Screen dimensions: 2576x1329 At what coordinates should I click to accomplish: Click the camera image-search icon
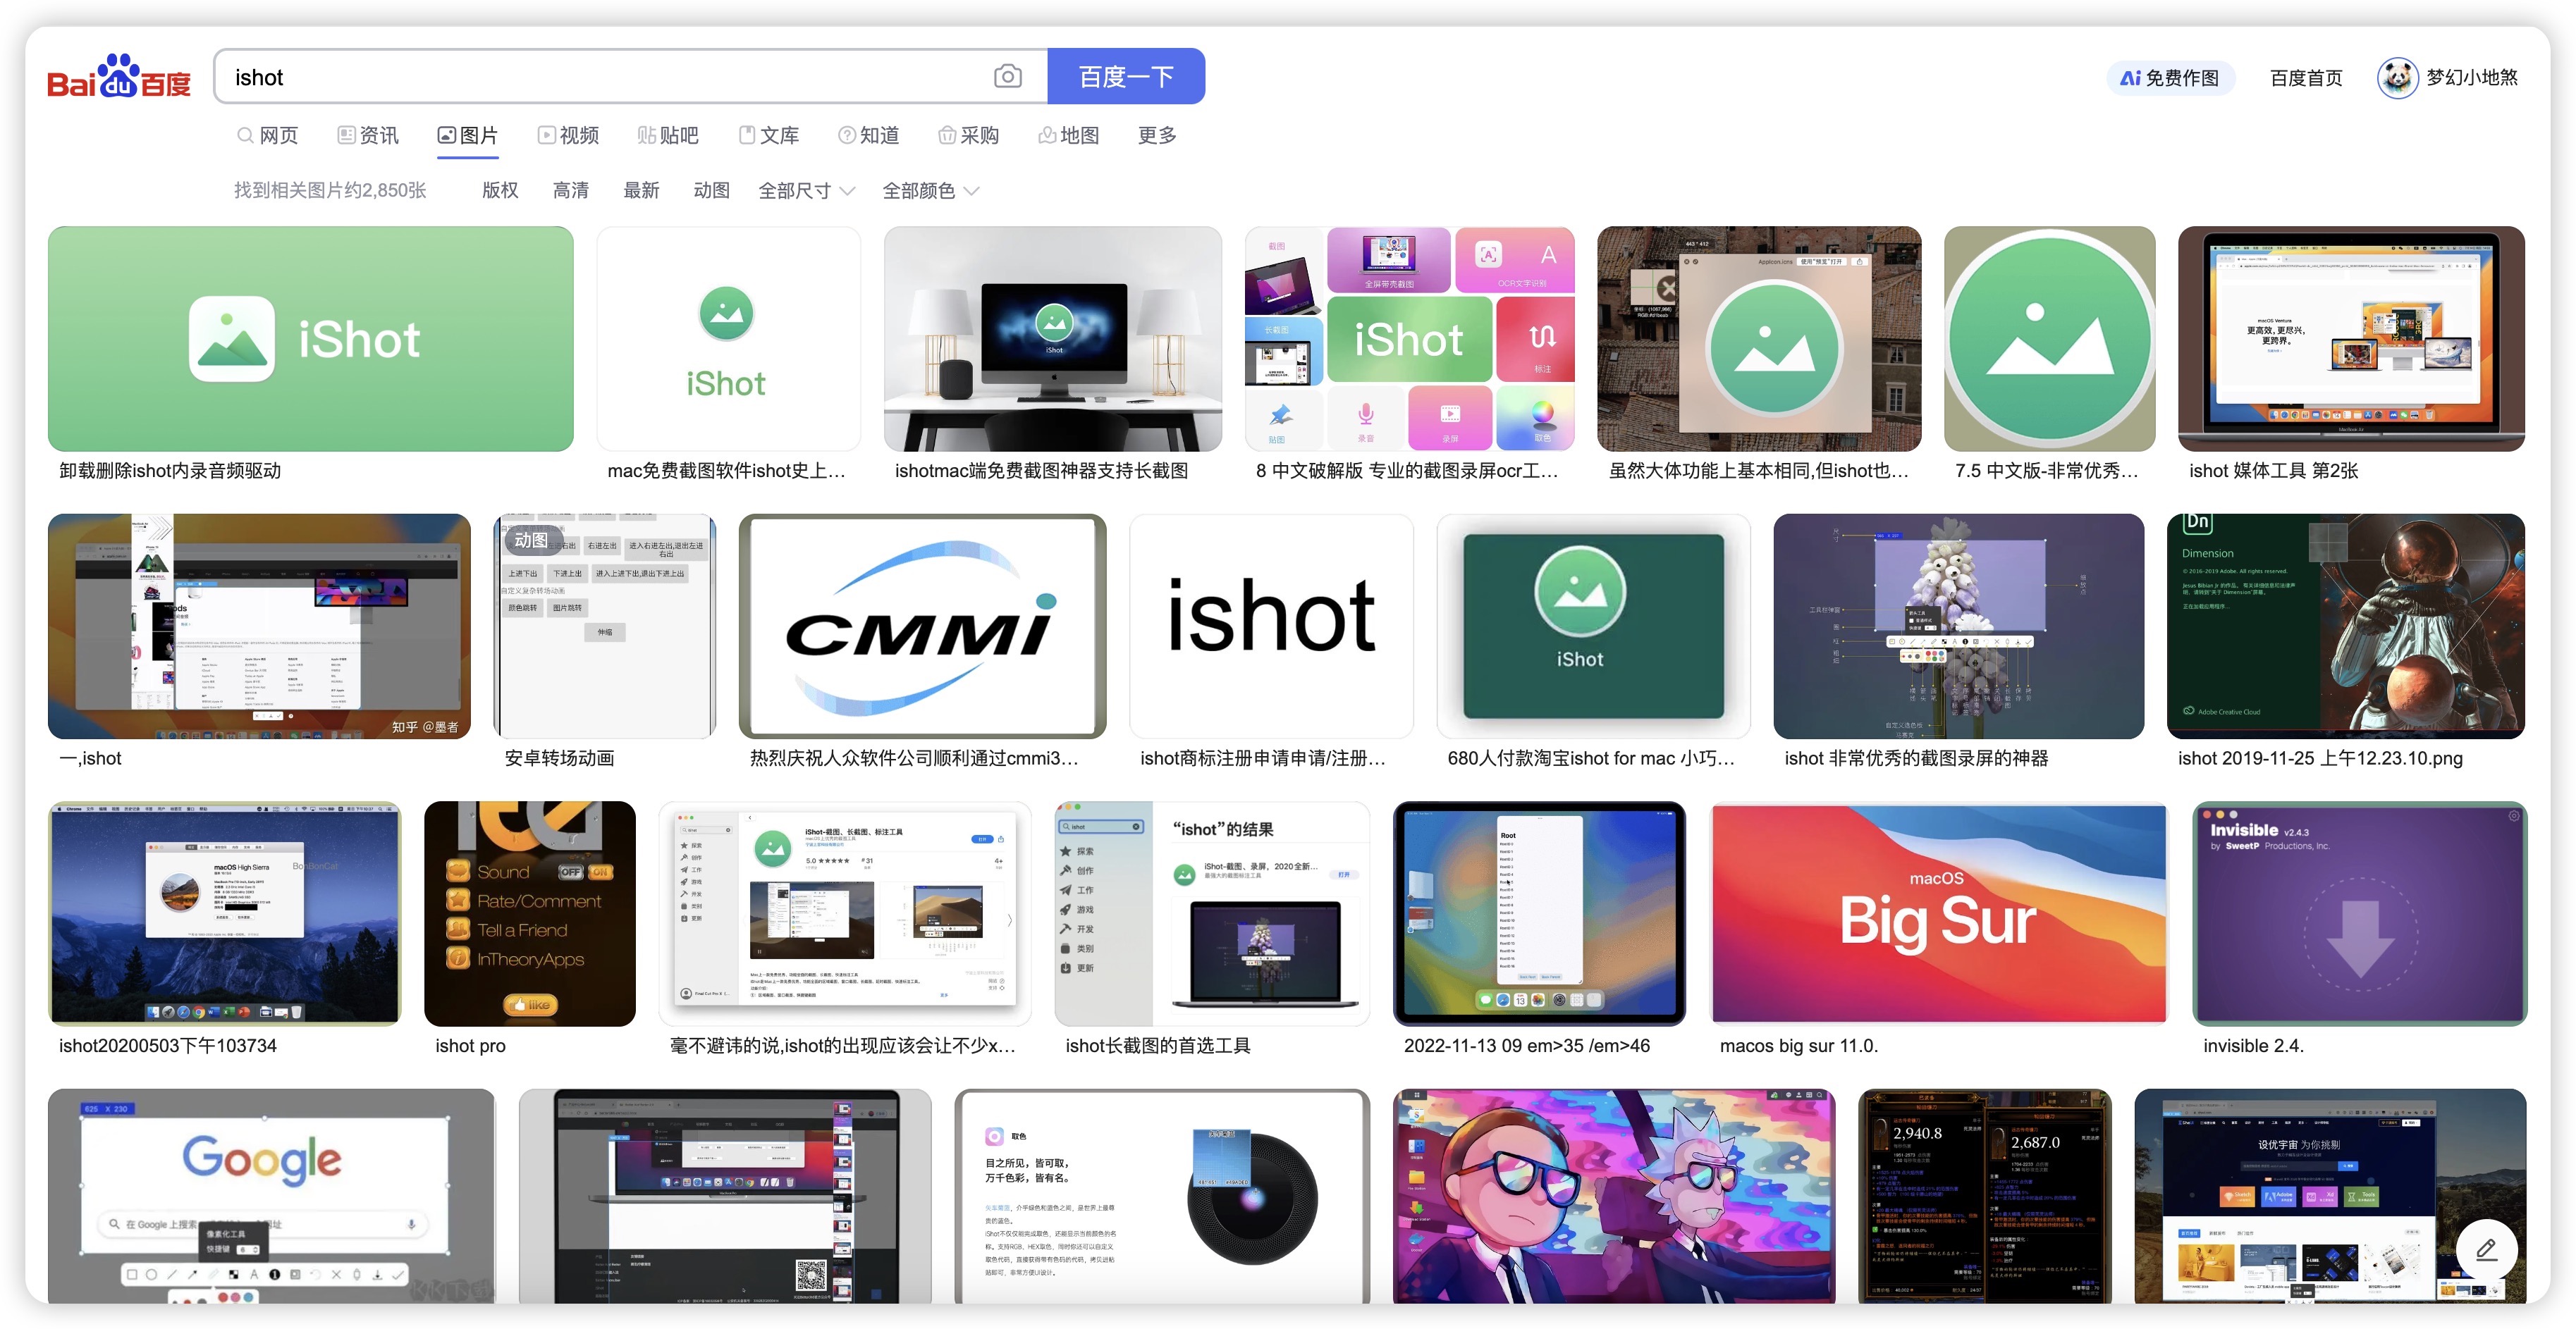pyautogui.click(x=1007, y=77)
